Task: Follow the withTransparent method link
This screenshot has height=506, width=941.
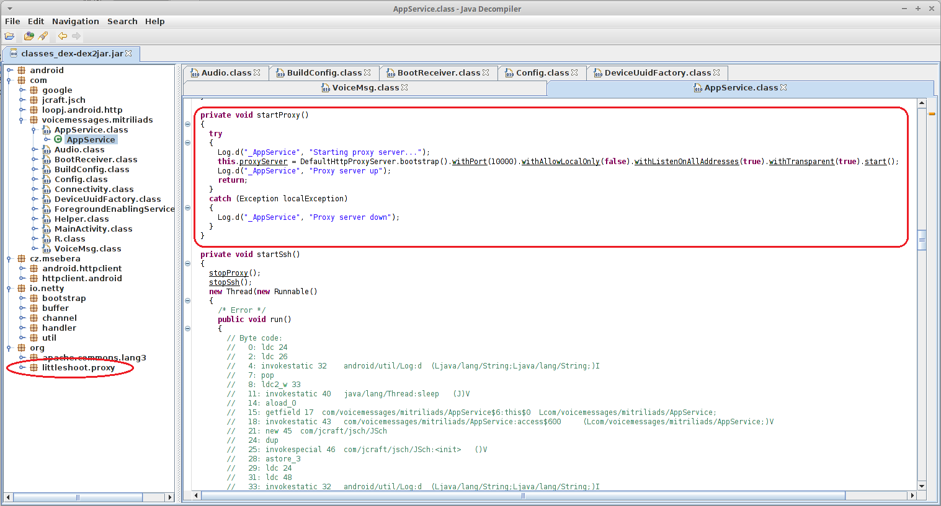Action: pos(801,161)
